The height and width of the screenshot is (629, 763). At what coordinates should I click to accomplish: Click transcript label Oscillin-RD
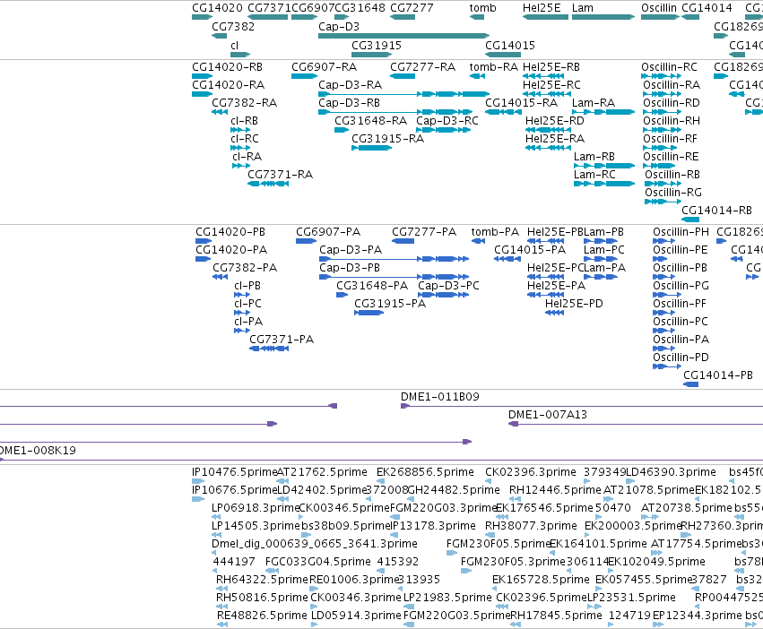click(x=672, y=103)
